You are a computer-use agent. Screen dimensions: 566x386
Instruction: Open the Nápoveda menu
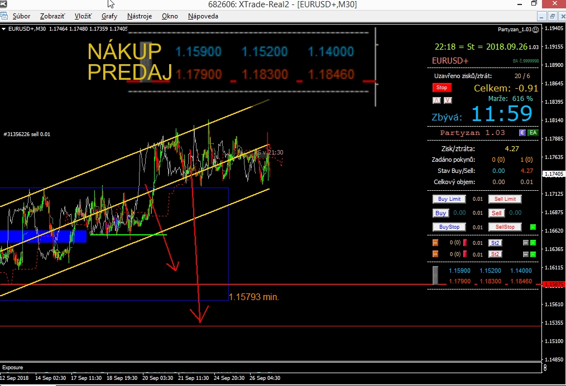tap(203, 16)
